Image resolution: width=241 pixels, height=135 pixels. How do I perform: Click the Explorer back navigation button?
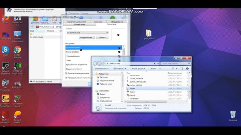(x=95, y=63)
